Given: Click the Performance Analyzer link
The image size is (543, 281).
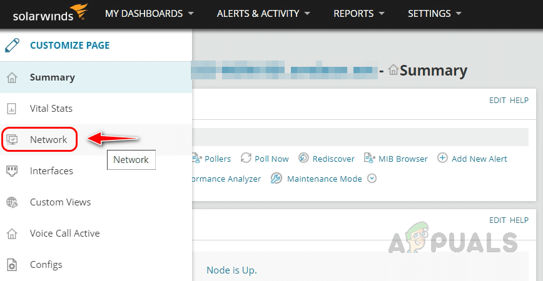Looking at the screenshot, I should [227, 179].
